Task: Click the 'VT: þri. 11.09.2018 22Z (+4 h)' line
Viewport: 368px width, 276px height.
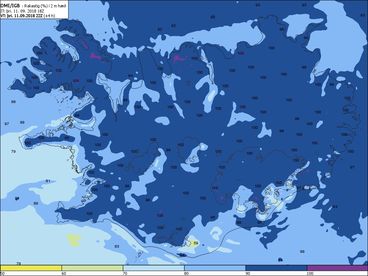Action: click(28, 16)
